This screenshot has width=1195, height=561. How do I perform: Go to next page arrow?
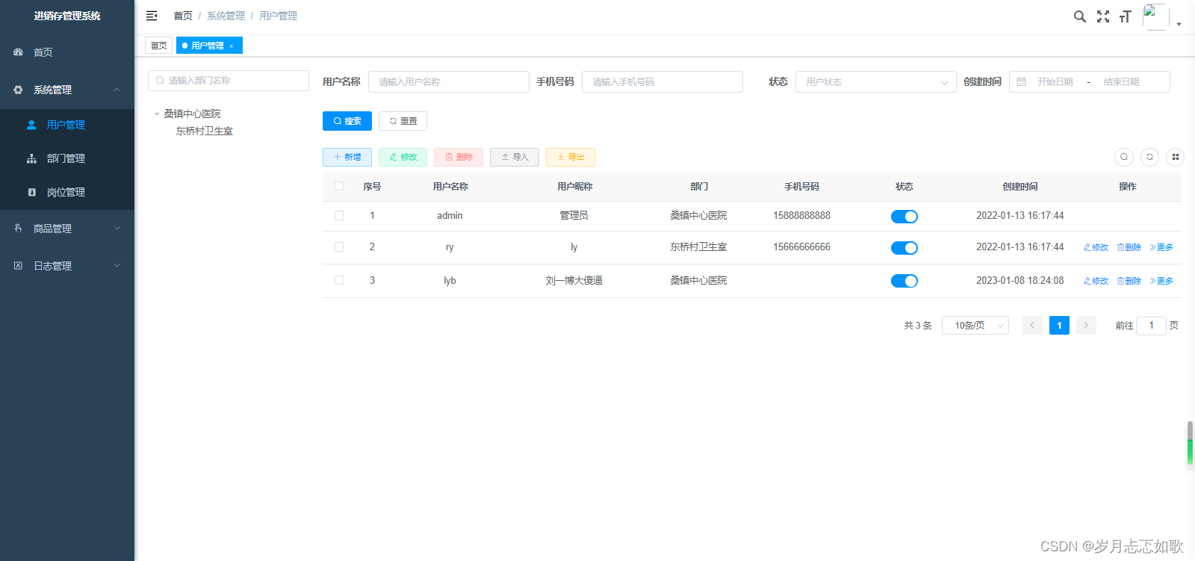coord(1086,325)
